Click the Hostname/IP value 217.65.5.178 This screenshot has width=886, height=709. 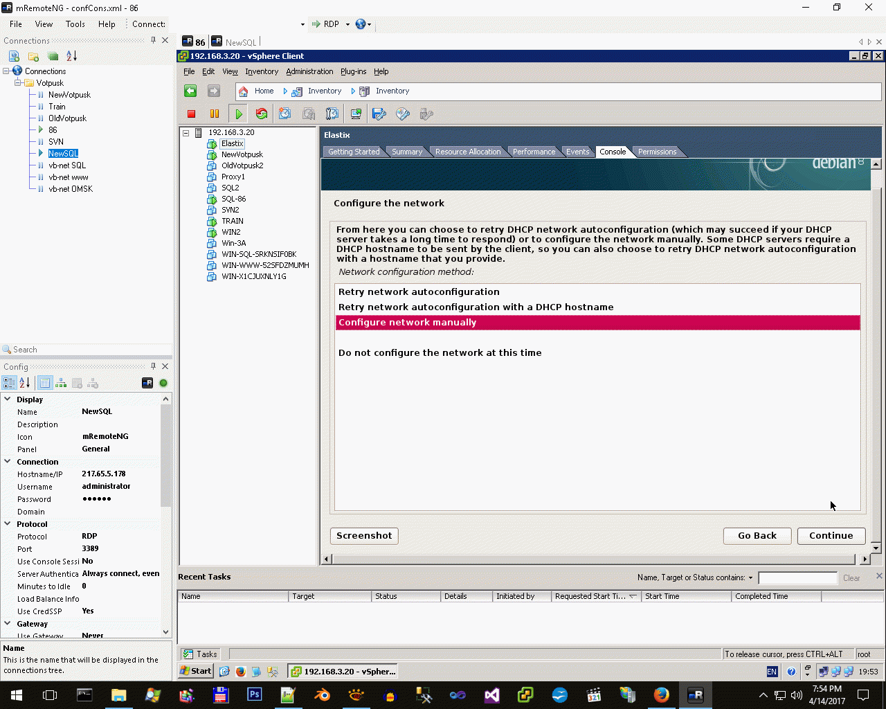point(104,474)
